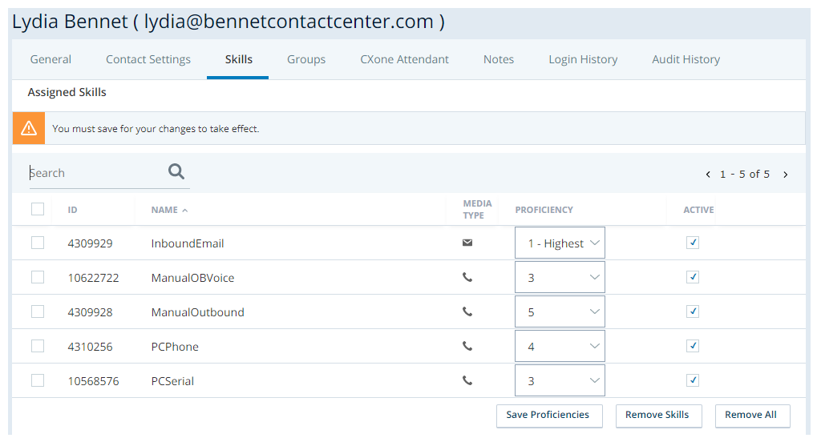
Task: Select the Skills tab
Action: pos(238,59)
